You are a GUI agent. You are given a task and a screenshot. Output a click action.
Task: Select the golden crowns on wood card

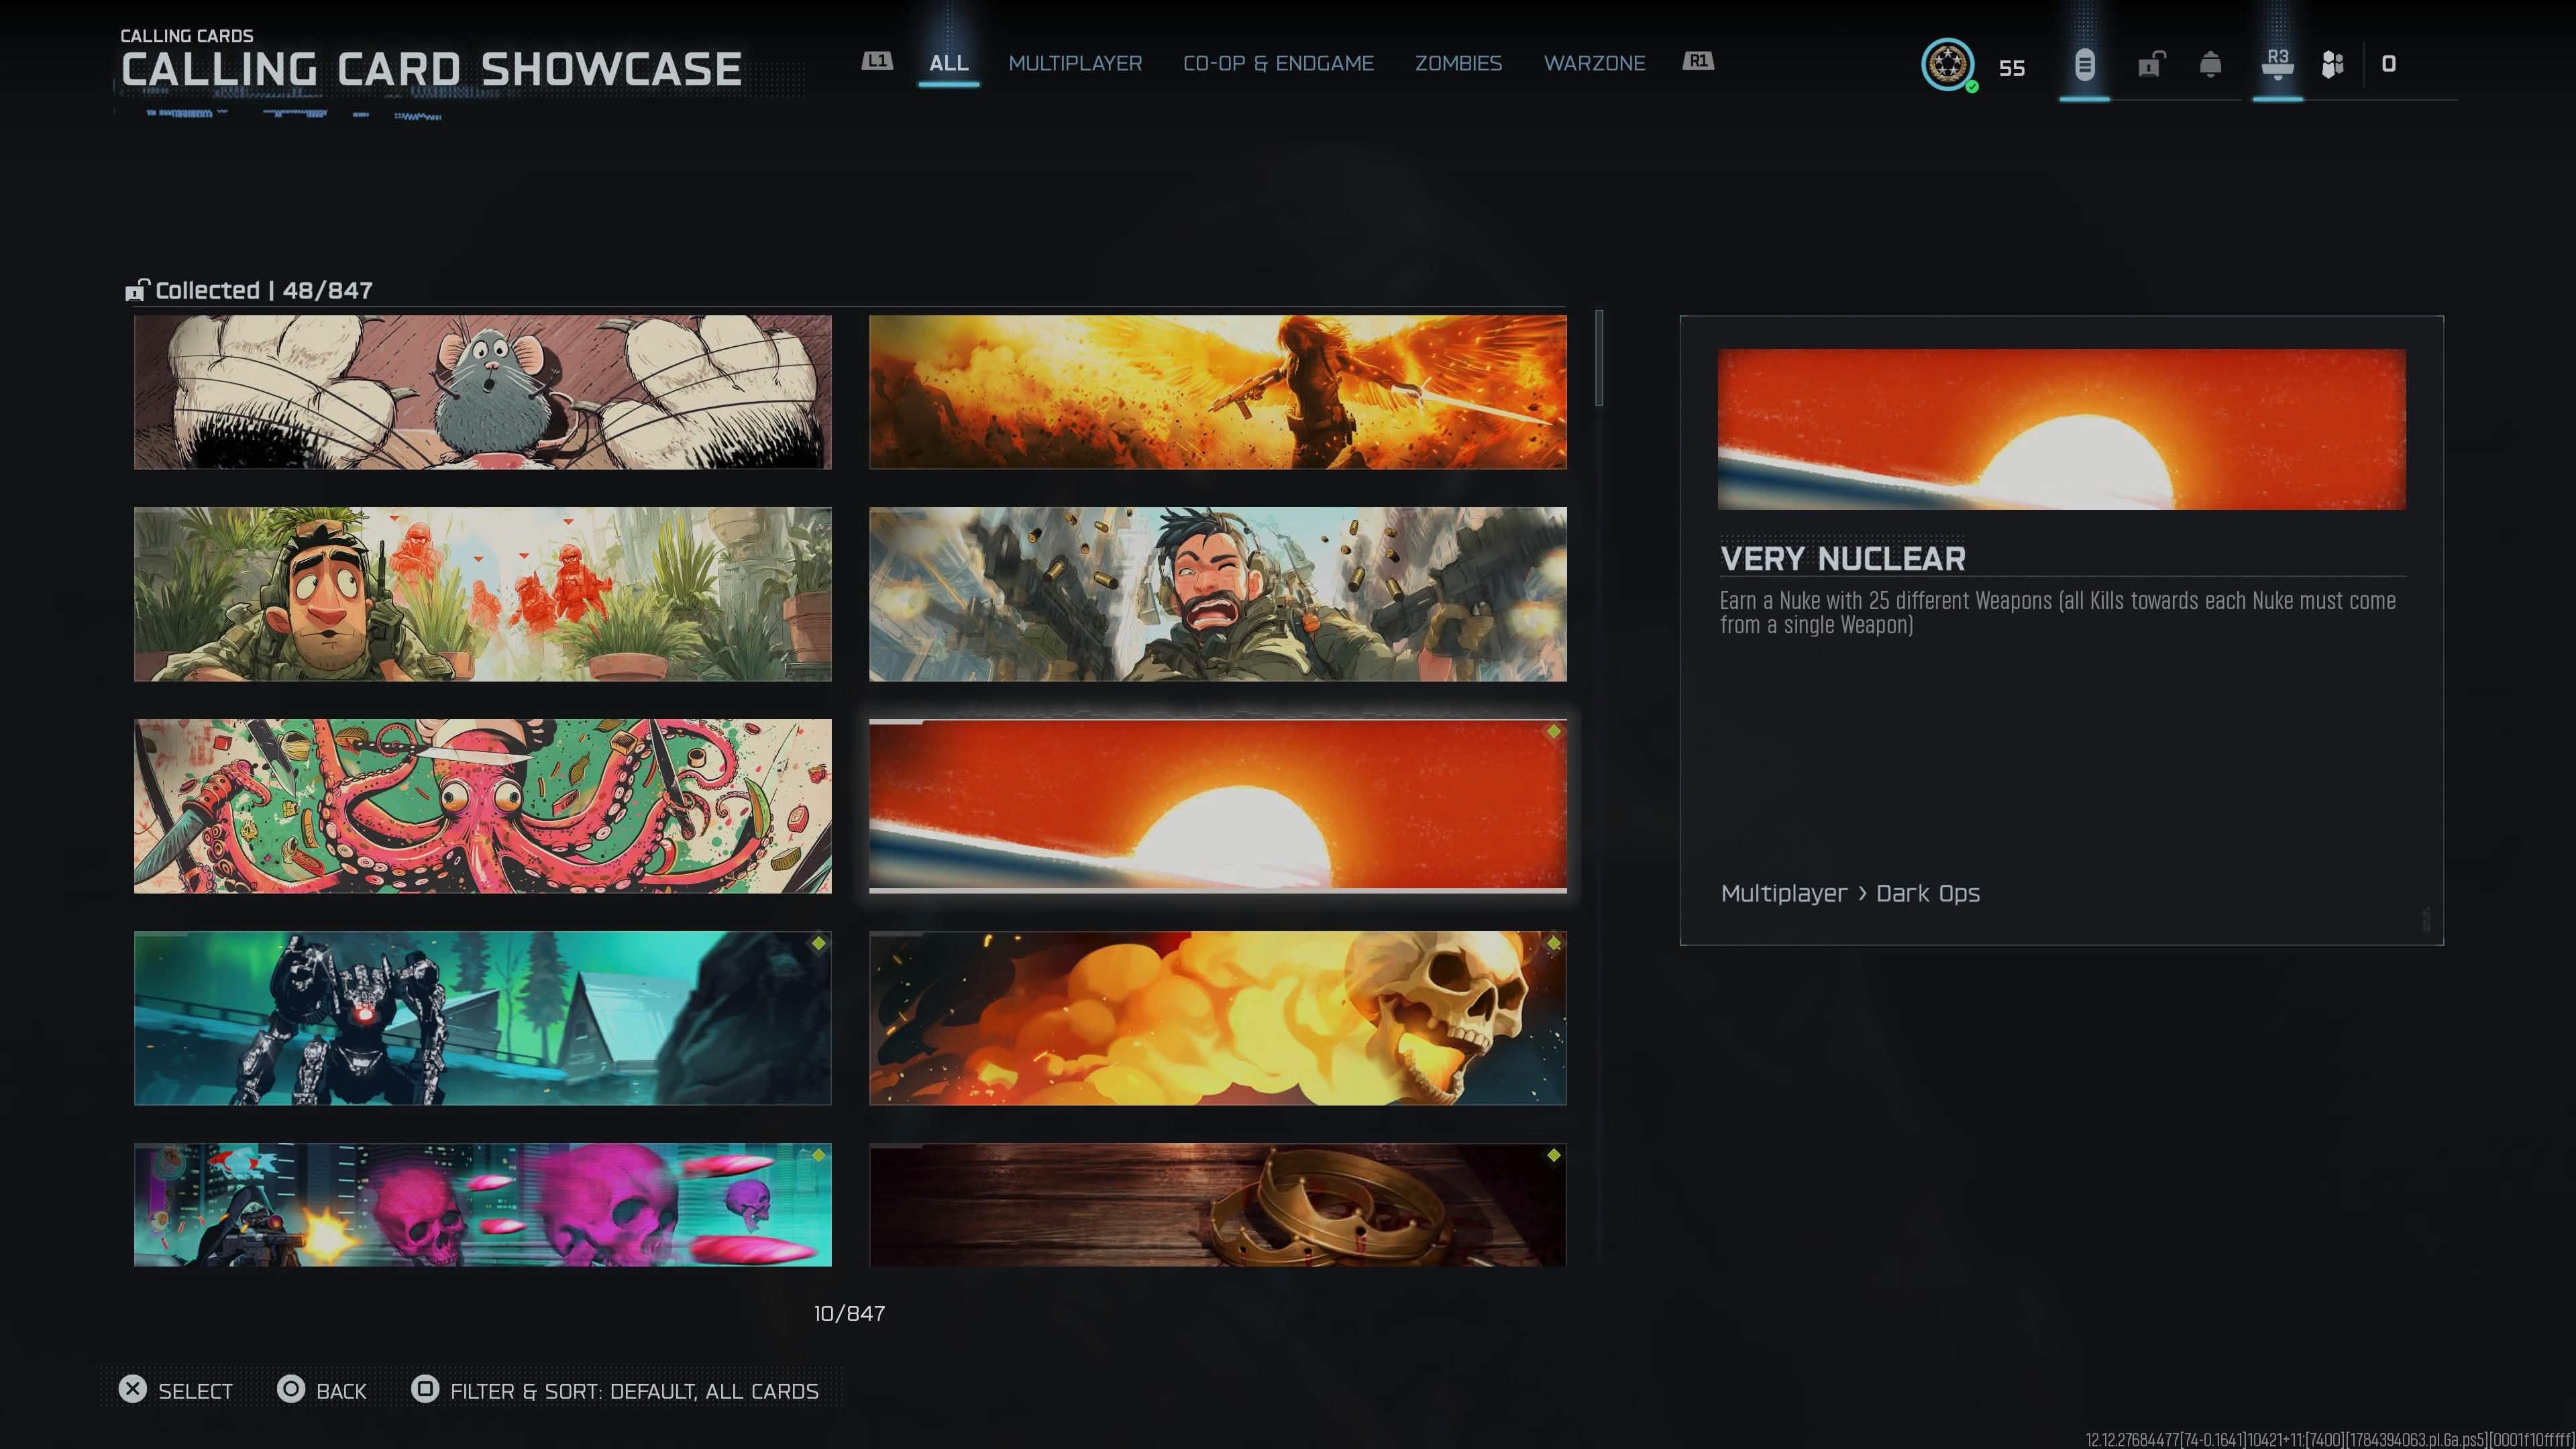pyautogui.click(x=1218, y=1205)
